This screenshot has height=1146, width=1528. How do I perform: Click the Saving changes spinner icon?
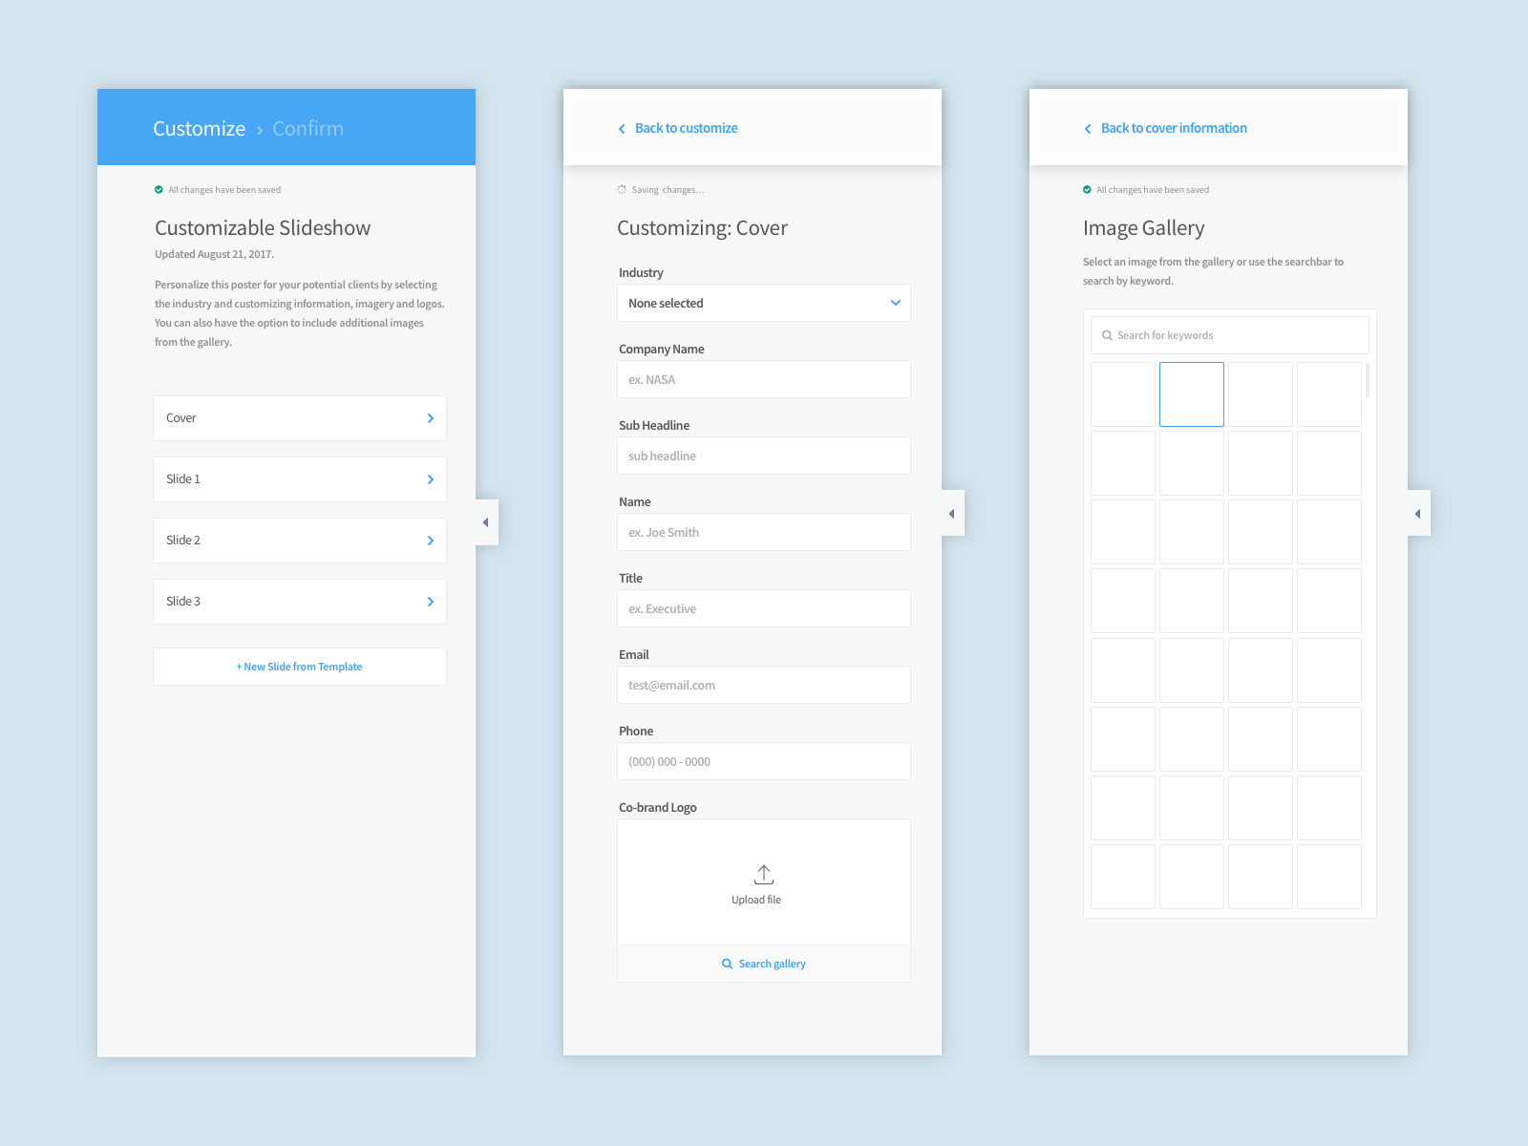pos(622,190)
